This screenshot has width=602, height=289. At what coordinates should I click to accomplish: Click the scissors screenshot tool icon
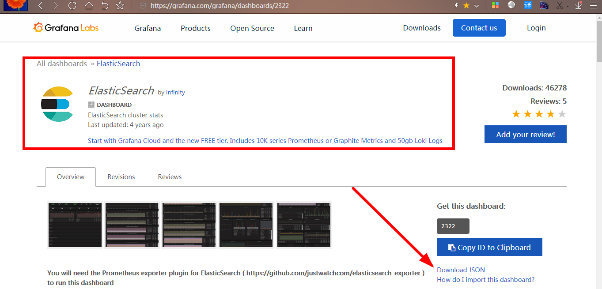tap(560, 6)
